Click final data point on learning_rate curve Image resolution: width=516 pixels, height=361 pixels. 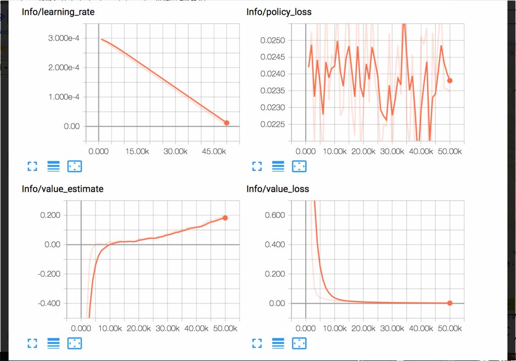point(226,123)
